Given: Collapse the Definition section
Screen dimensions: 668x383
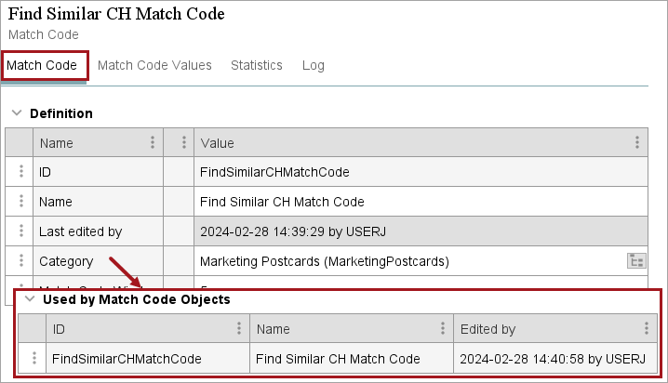Looking at the screenshot, I should tap(16, 113).
